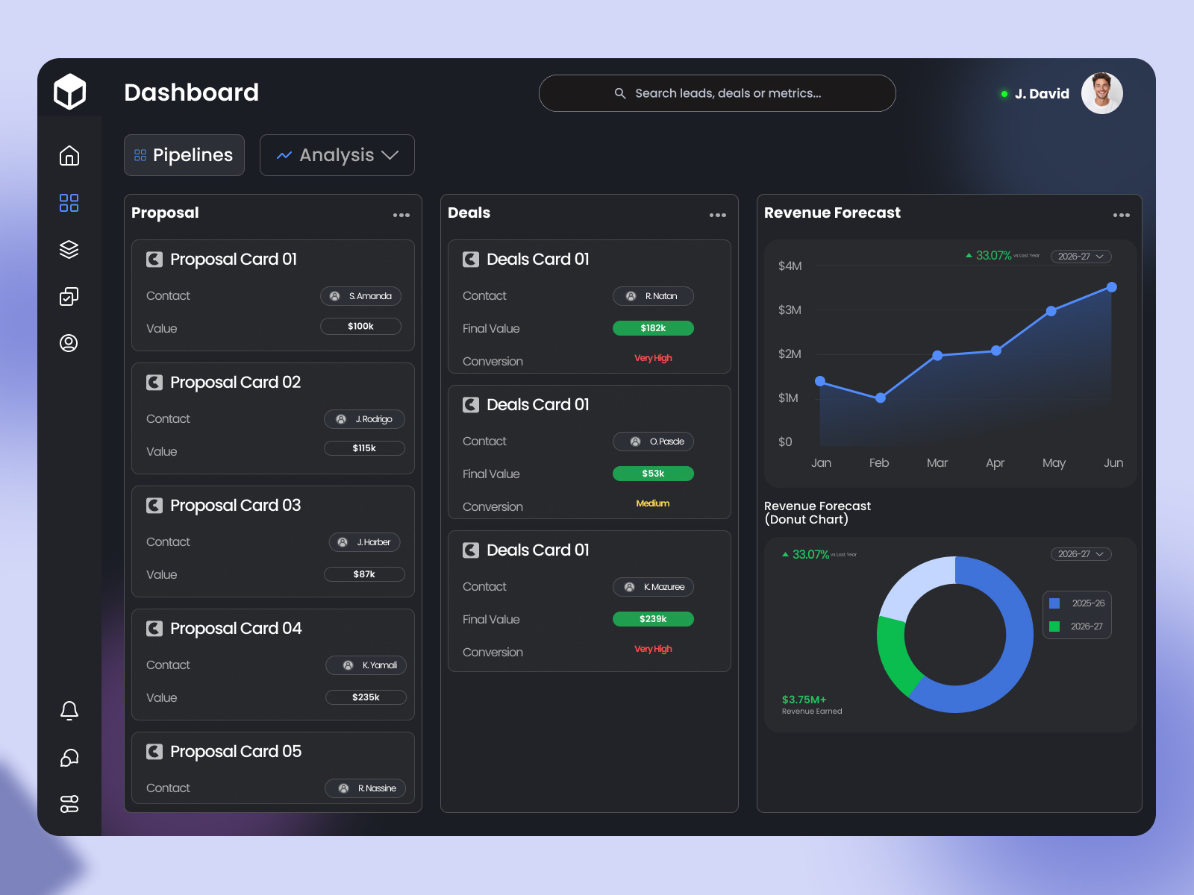1194x895 pixels.
Task: Open the Revenue Forecast three-dot menu
Action: coord(1122,215)
